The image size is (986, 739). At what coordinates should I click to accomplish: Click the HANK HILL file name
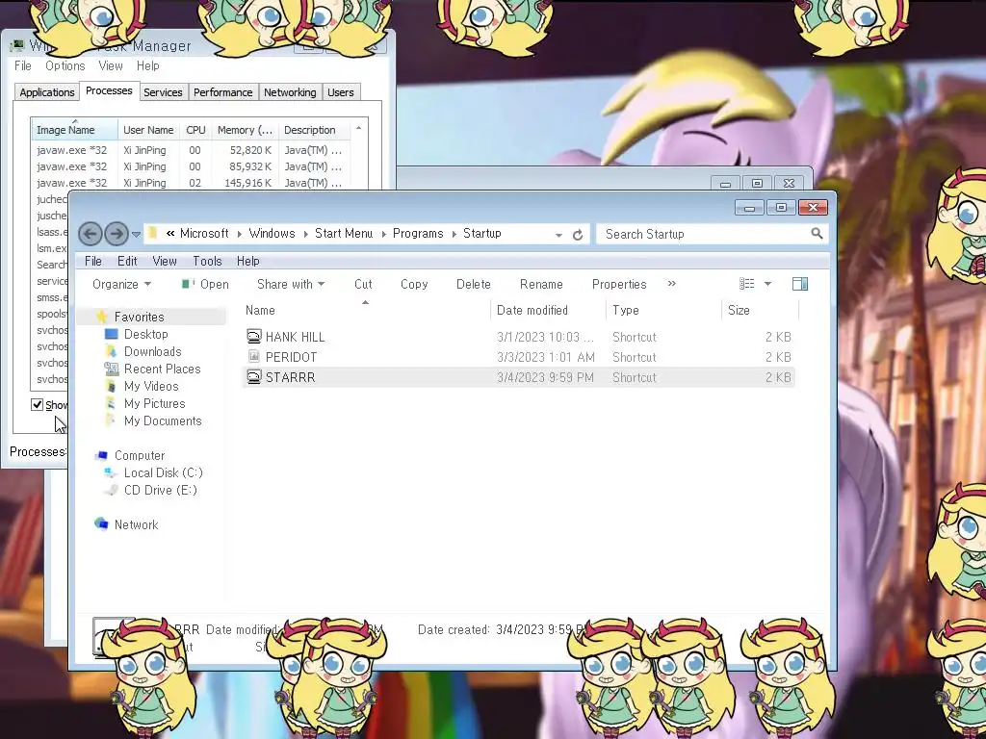click(x=295, y=337)
